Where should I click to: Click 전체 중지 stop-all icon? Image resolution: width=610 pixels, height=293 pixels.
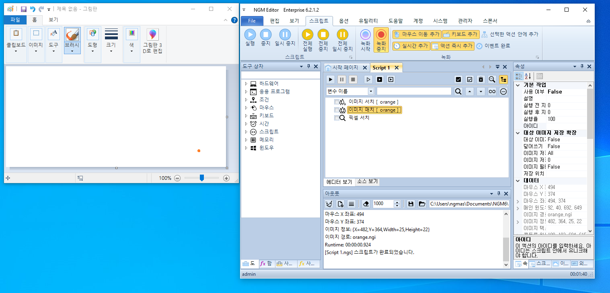[323, 40]
